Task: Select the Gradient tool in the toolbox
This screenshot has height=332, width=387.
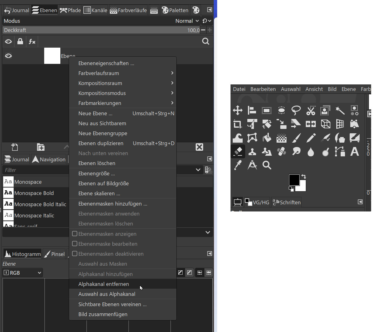Action: (x=282, y=138)
